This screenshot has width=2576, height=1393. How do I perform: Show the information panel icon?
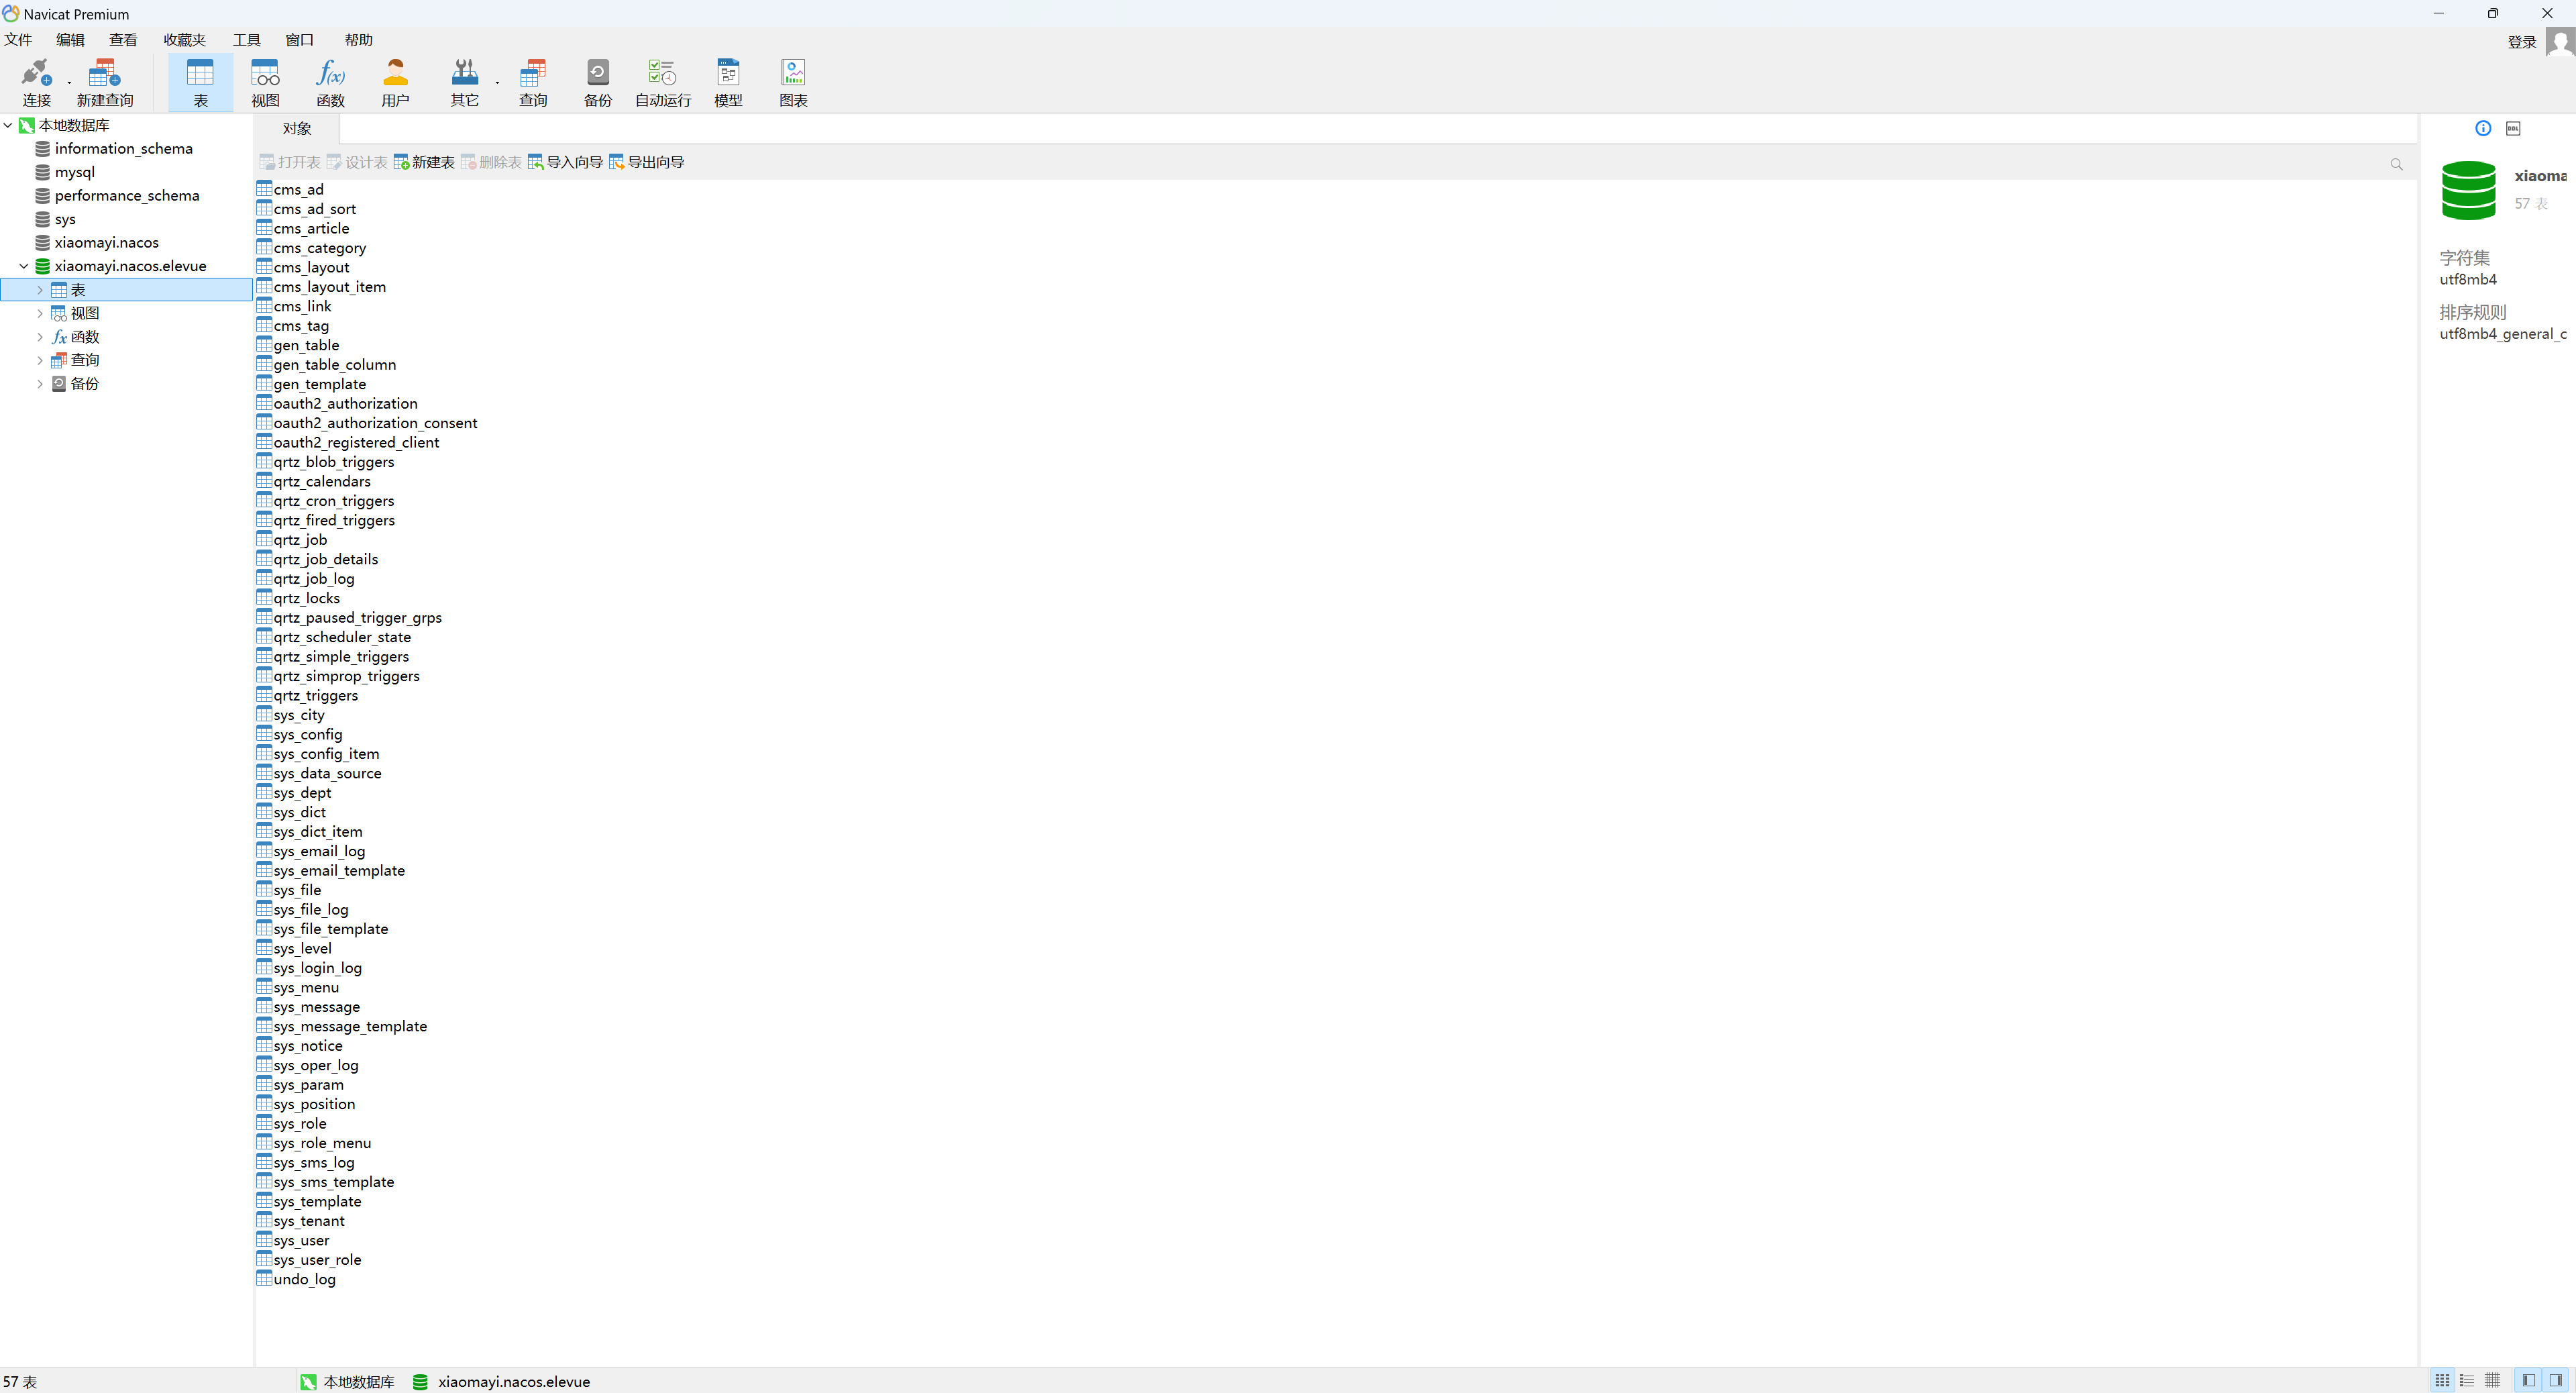point(2483,128)
